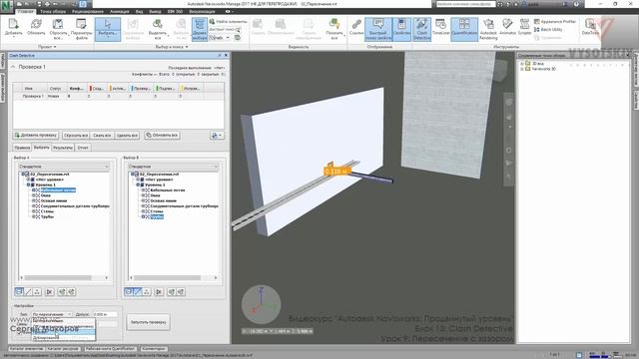Toggle the Дерево выбора (Selection Tree) button
The image size is (639, 359).
click(x=200, y=29)
